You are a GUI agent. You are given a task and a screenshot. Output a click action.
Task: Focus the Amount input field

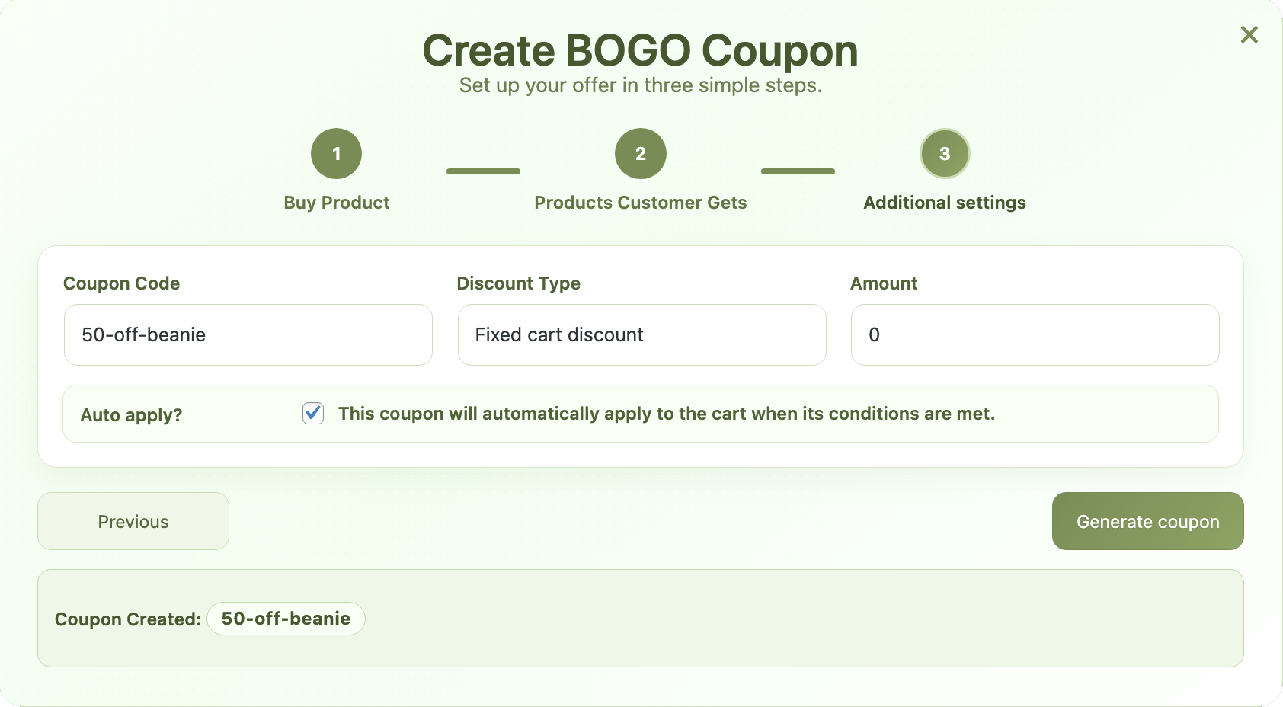(x=1035, y=335)
